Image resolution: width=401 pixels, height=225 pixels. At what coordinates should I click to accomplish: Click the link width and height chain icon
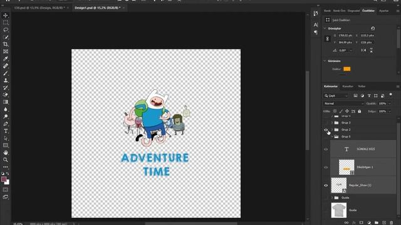tap(327, 39)
